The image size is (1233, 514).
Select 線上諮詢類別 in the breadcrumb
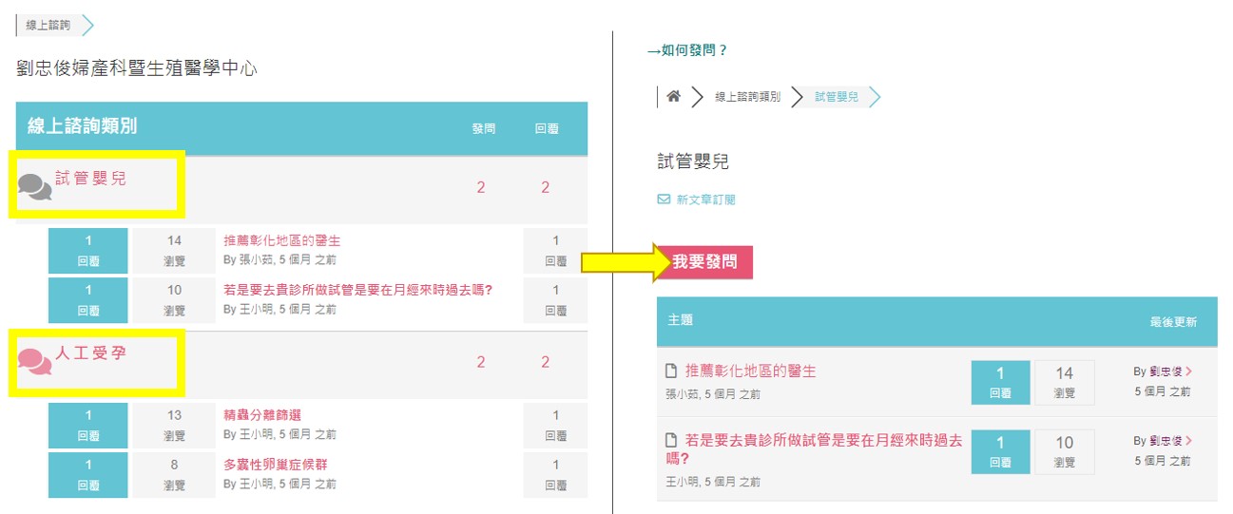(747, 97)
